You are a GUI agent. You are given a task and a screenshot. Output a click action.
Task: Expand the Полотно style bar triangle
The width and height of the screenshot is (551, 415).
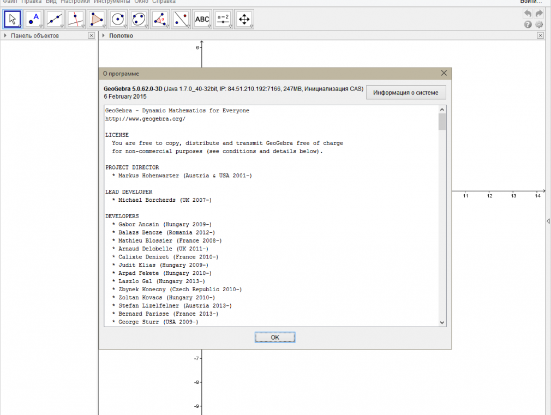click(x=103, y=35)
